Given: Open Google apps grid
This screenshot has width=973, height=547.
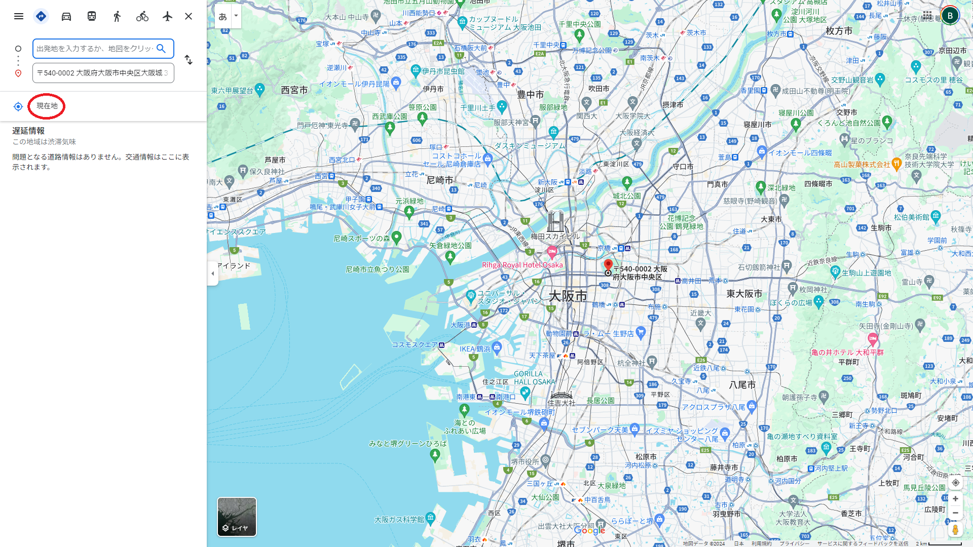Looking at the screenshot, I should pyautogui.click(x=927, y=16).
